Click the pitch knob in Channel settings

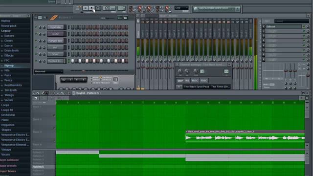(196, 71)
